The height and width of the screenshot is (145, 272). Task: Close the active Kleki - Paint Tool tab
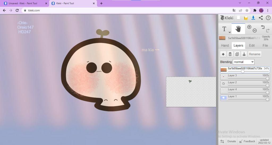(94, 3)
